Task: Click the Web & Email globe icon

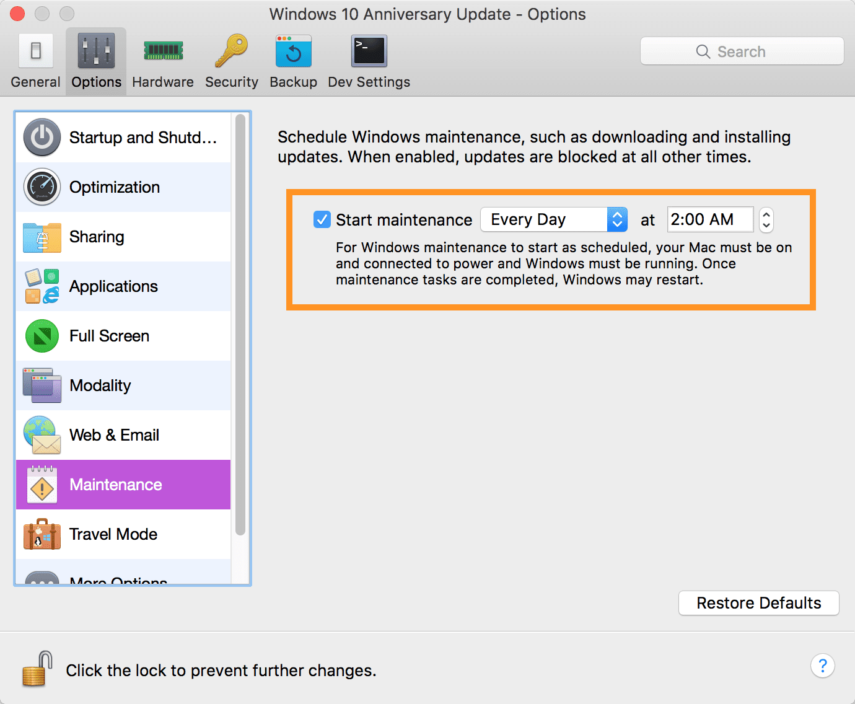Action: coord(42,435)
